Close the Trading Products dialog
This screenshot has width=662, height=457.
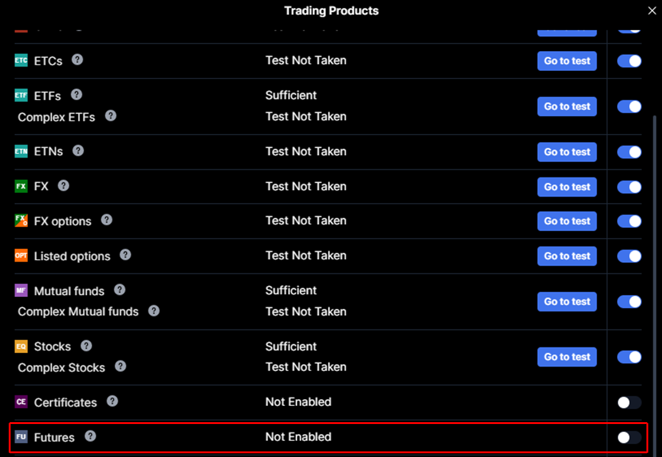652,11
